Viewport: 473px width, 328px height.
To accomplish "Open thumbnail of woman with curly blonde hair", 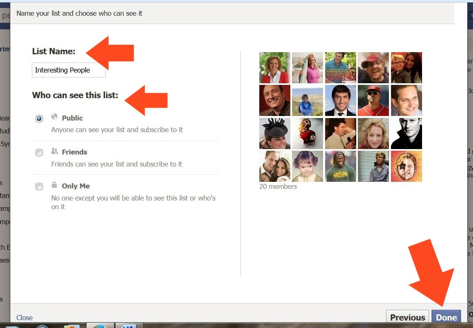I will (x=374, y=133).
